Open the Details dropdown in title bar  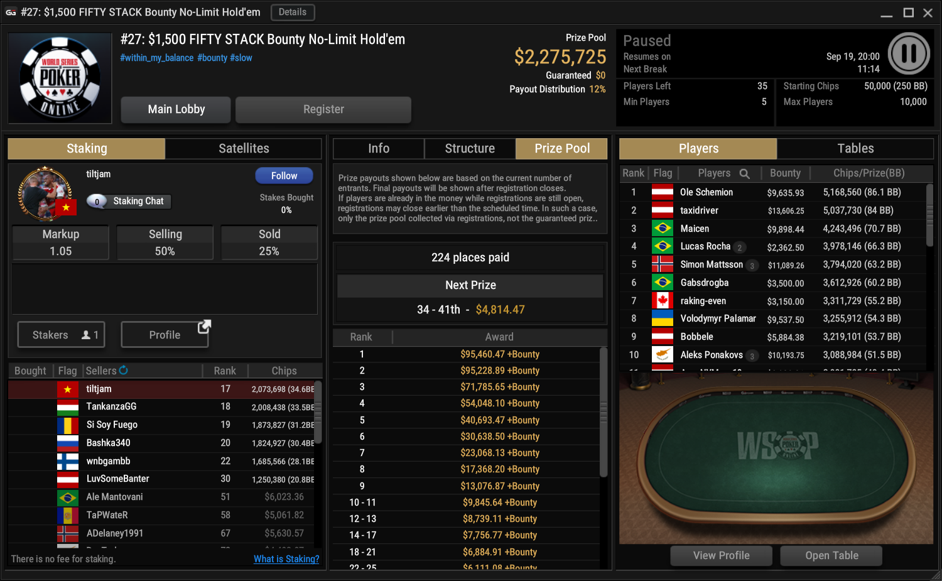(293, 12)
